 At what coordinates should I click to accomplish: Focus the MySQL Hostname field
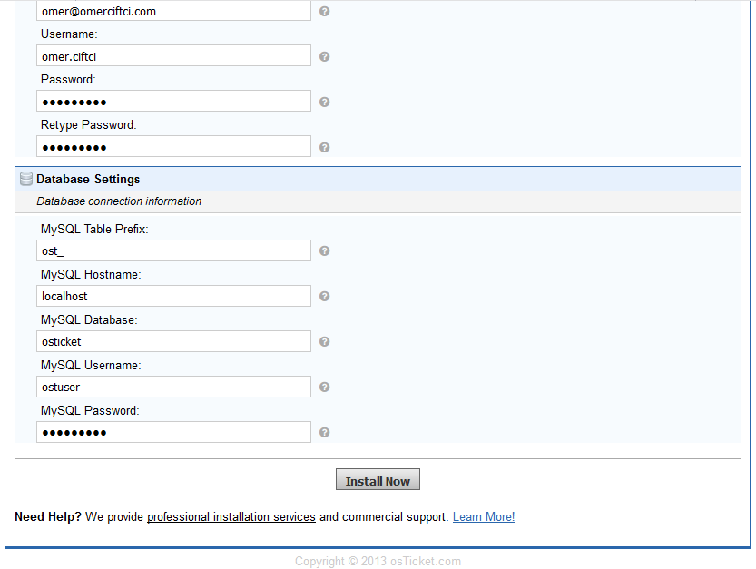click(x=173, y=297)
